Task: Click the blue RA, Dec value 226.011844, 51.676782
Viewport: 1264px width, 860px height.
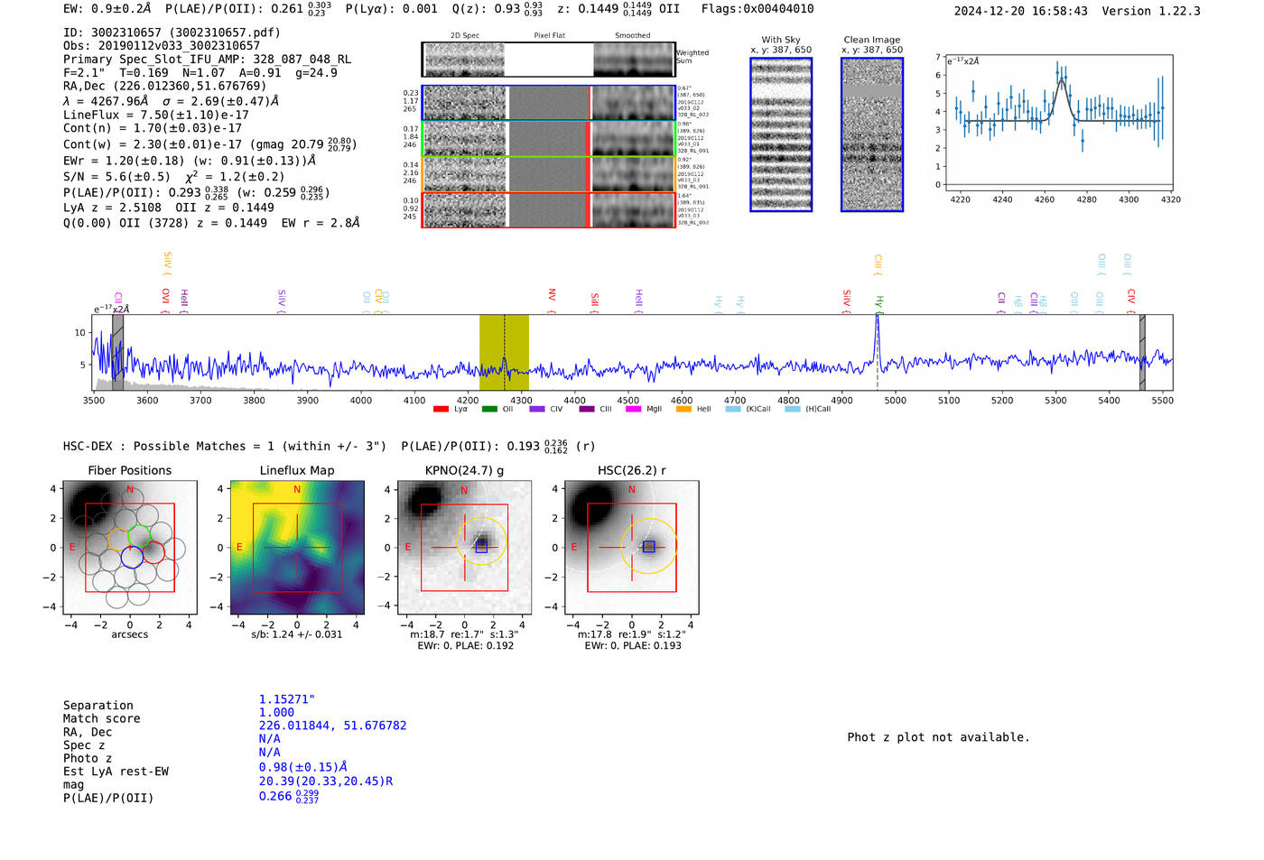Action: 332,726
